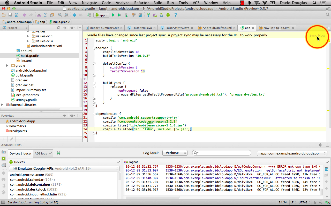The image size is (331, 206).
Task: Expand the values-v14 folder
Action: (x=28, y=41)
